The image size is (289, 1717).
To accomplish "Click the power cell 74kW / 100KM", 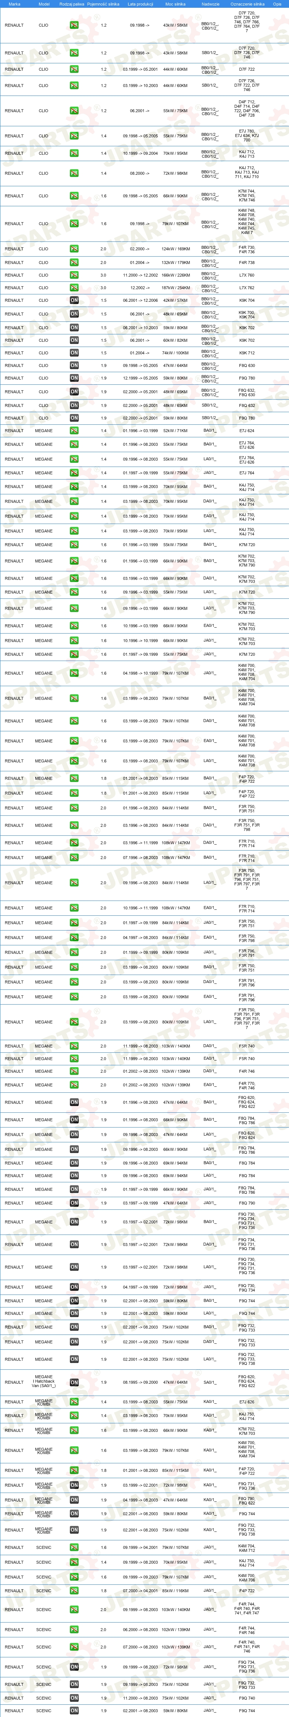I will [176, 353].
